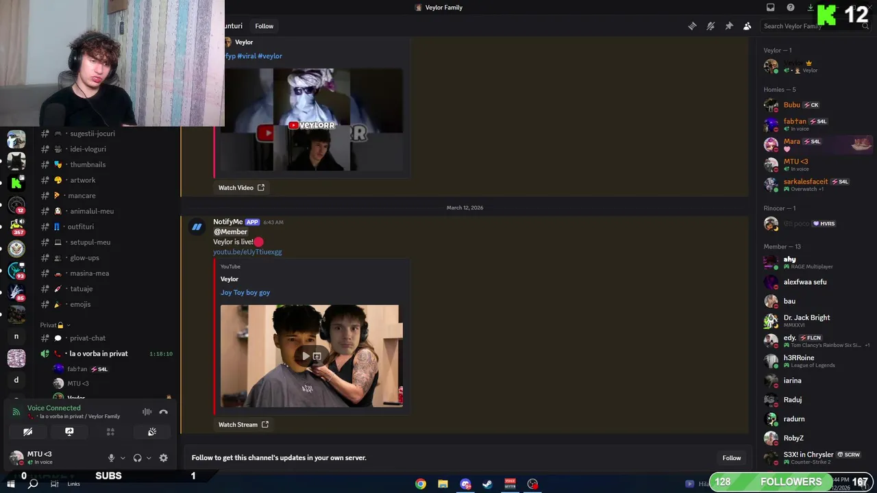
Task: Open the Windows Start menu
Action: tap(11, 484)
